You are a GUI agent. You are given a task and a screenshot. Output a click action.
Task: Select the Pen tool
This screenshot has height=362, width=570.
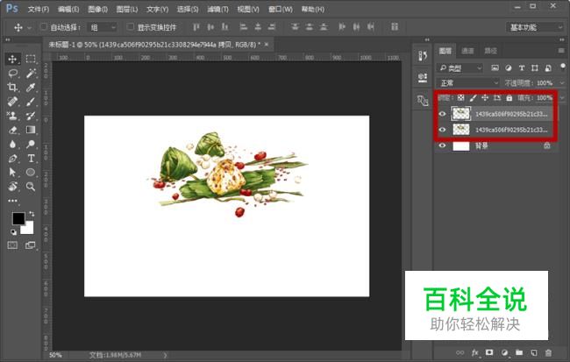(x=12, y=159)
